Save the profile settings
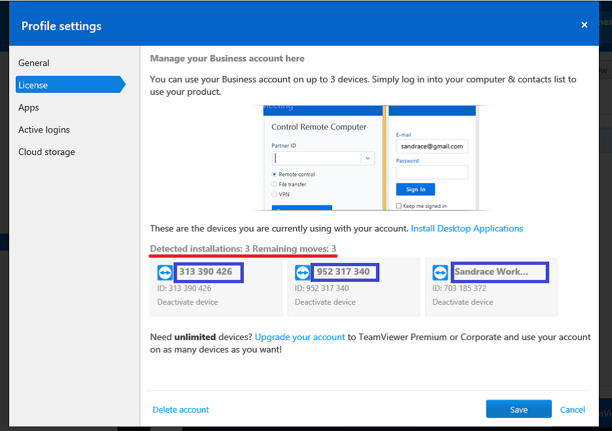612x431 pixels. tap(518, 409)
